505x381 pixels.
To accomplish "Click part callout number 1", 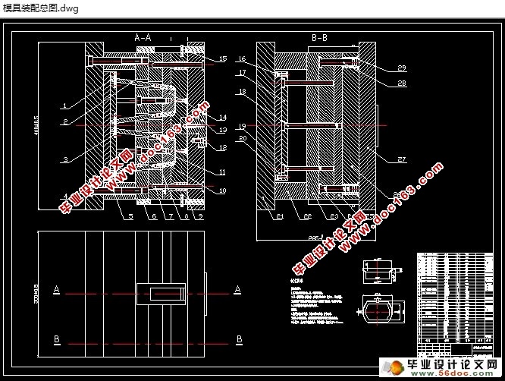I will [x=64, y=105].
